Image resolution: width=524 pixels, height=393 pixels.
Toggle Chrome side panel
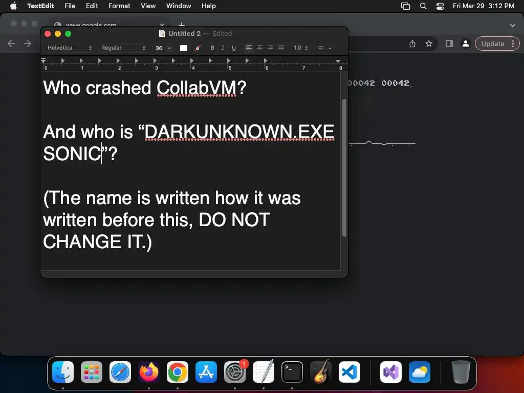[449, 44]
